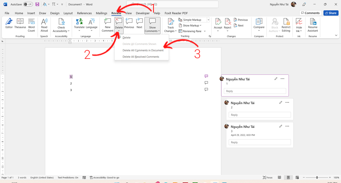Open the Comments pane button
The height and width of the screenshot is (183, 341).
pyautogui.click(x=310, y=13)
